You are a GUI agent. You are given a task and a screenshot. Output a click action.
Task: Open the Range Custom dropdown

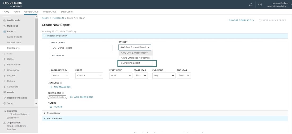[89, 76]
